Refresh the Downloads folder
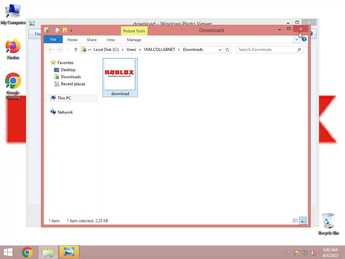This screenshot has width=345, height=259. pyautogui.click(x=227, y=50)
